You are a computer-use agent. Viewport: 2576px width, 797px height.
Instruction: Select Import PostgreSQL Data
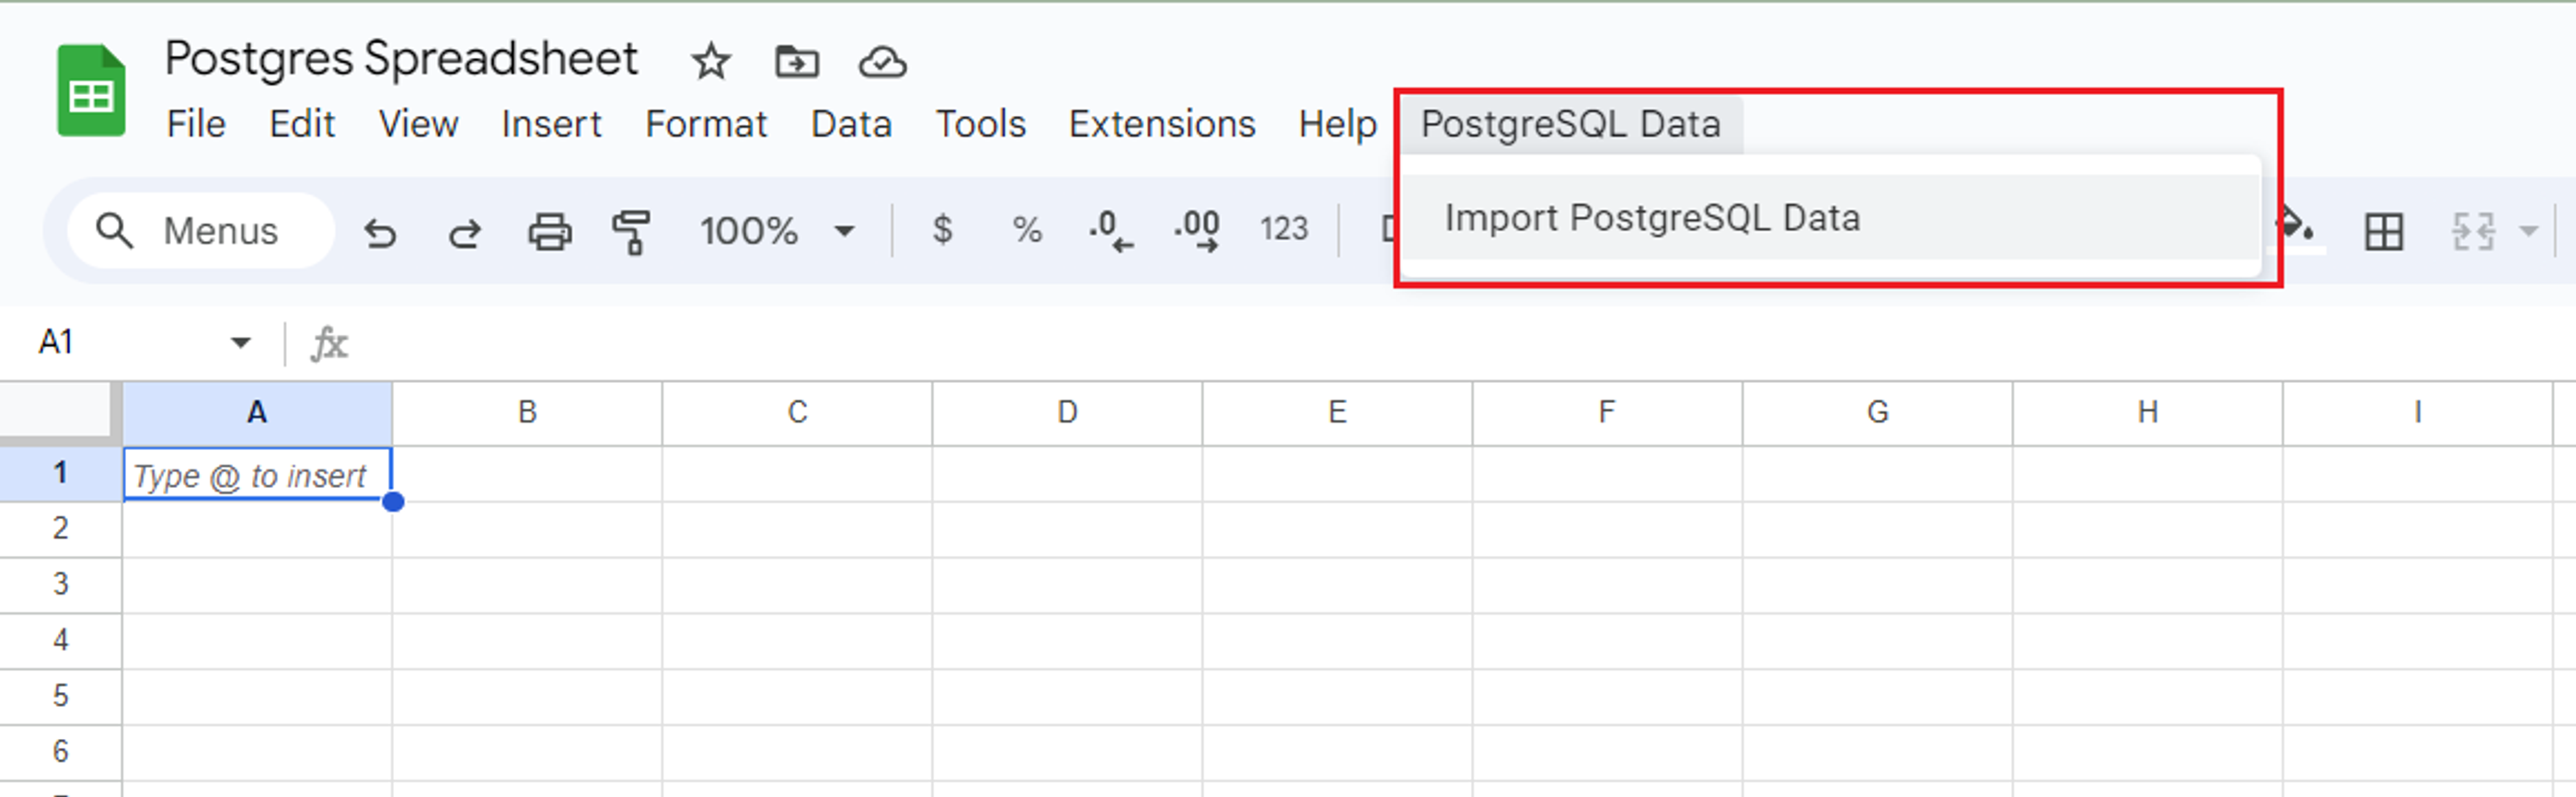[1654, 218]
